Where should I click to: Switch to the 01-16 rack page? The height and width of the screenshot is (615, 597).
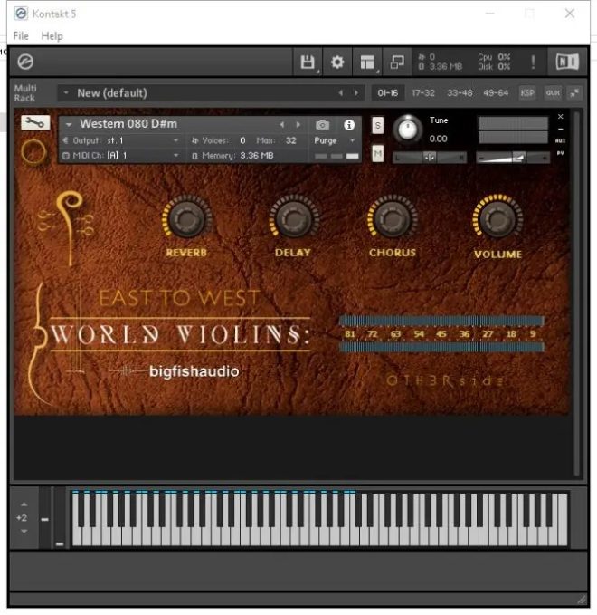(x=388, y=93)
